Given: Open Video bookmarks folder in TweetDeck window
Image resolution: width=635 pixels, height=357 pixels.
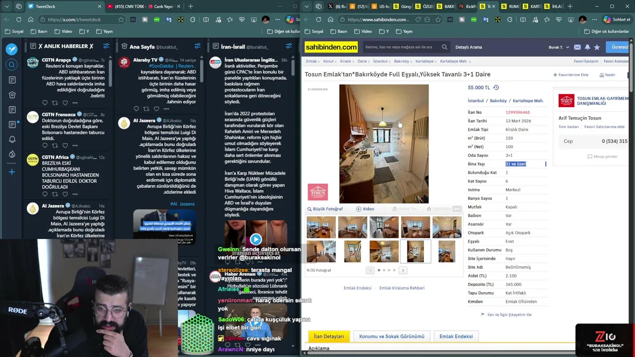Looking at the screenshot, I should (x=63, y=31).
